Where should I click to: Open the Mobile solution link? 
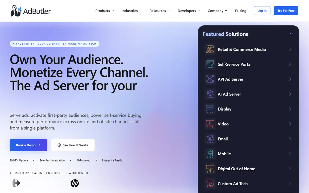point(249,154)
